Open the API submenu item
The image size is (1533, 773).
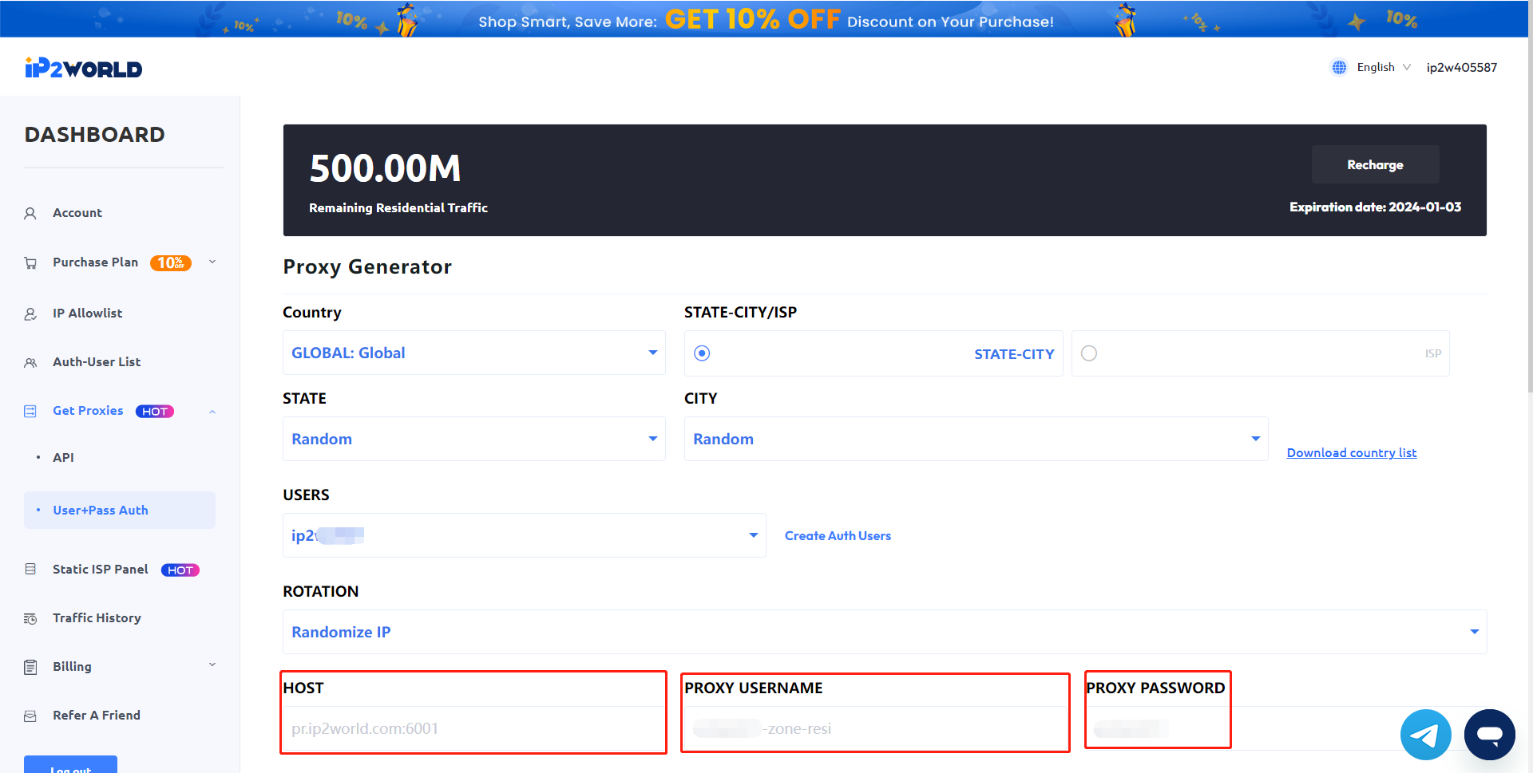pos(63,458)
